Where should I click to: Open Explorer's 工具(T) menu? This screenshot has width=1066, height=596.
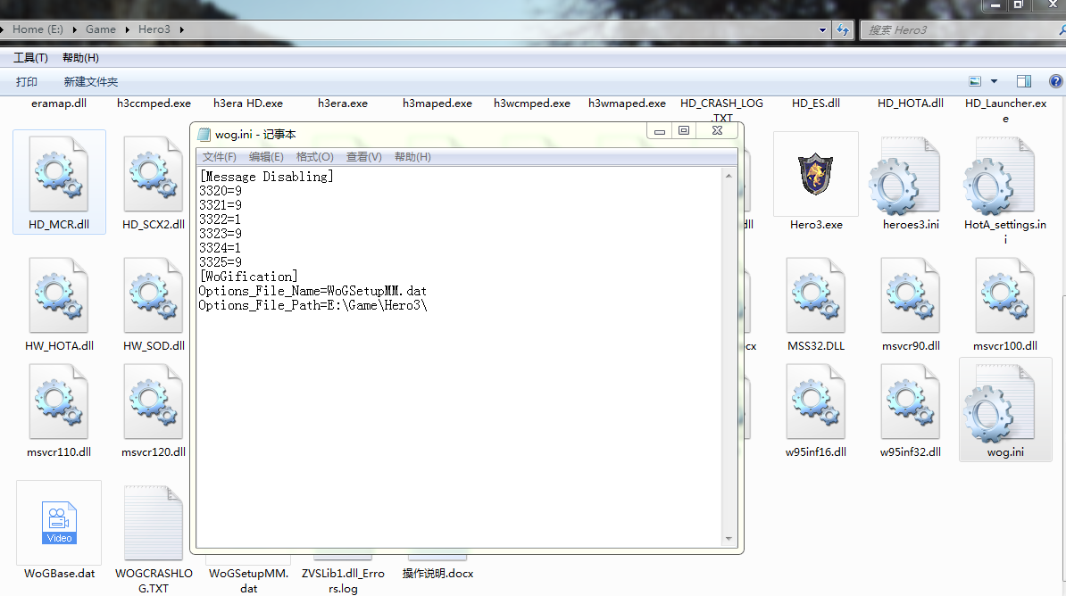coord(30,58)
